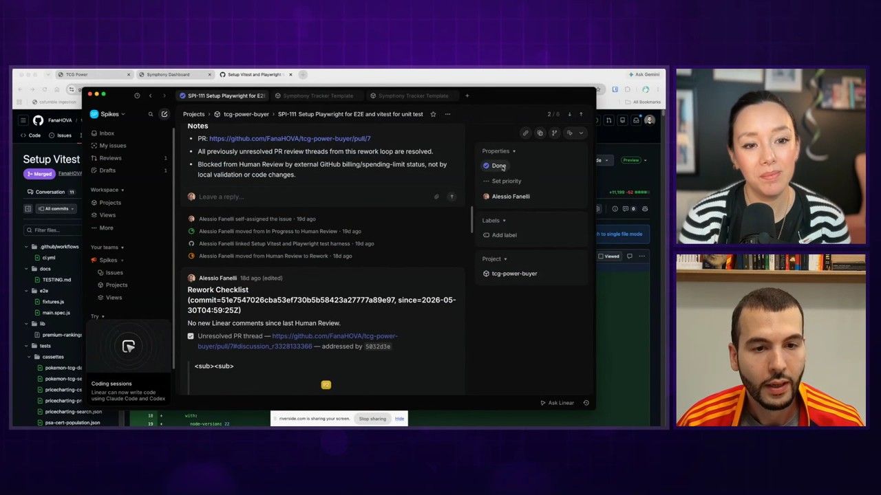Copy issue ID icon
This screenshot has height=495, width=881.
(540, 133)
